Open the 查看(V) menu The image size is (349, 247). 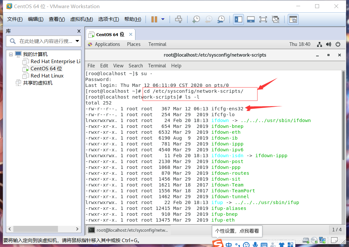[57, 19]
